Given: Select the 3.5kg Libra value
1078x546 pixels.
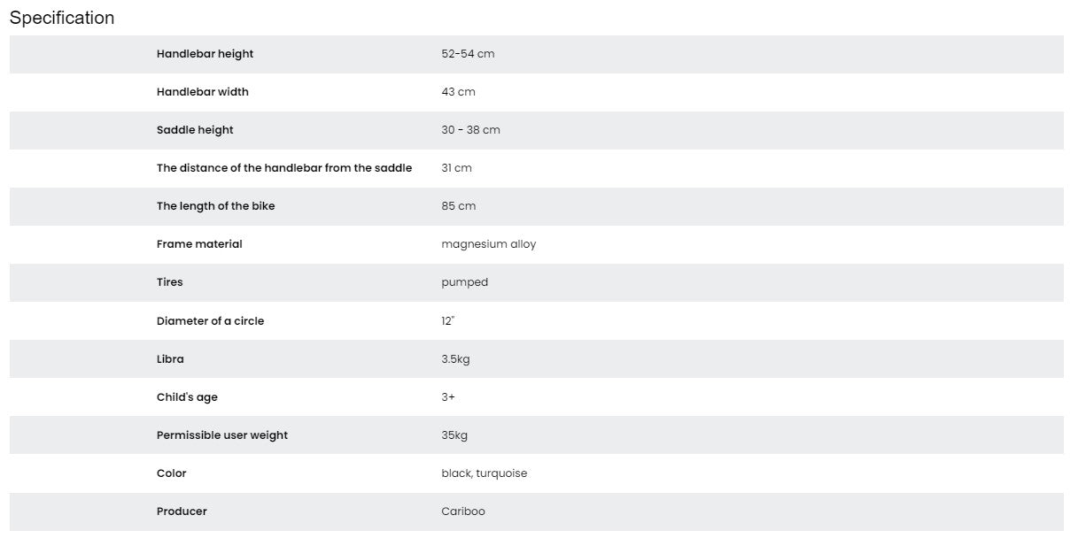Looking at the screenshot, I should coord(455,359).
